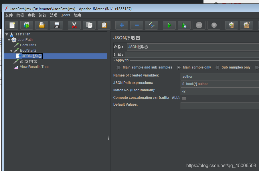The width and height of the screenshot is (259, 171).
Task: Click the Clear All results broom icon
Action: click(246, 25)
